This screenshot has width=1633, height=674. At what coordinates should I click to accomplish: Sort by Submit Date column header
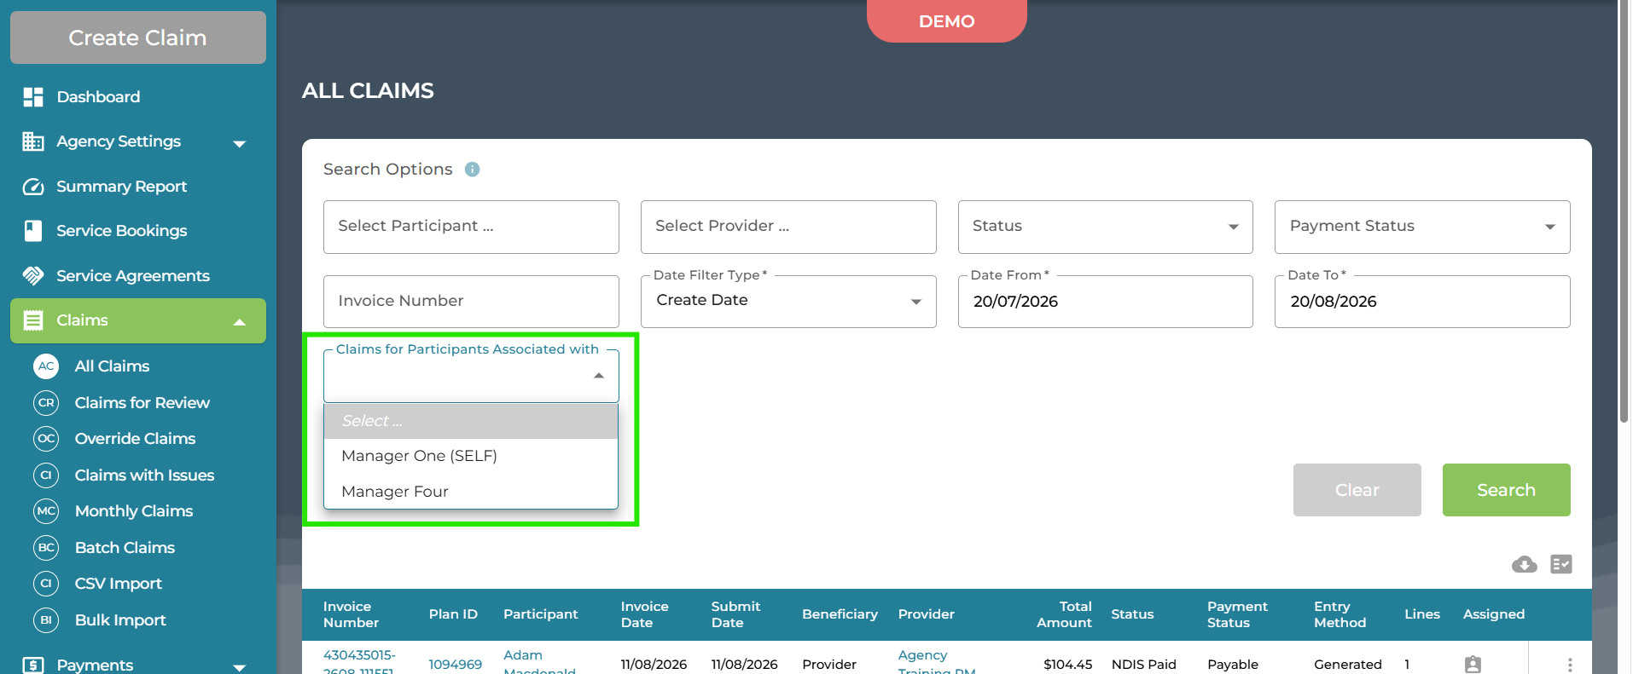pyautogui.click(x=735, y=614)
